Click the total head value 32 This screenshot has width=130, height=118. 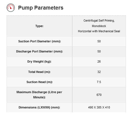pos(99,72)
